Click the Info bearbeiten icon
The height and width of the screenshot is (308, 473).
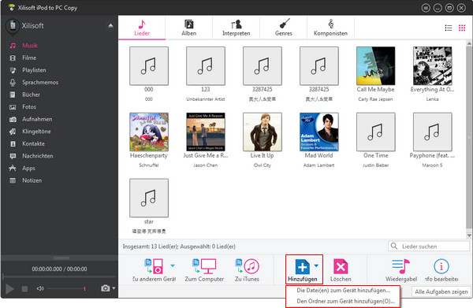pyautogui.click(x=441, y=266)
